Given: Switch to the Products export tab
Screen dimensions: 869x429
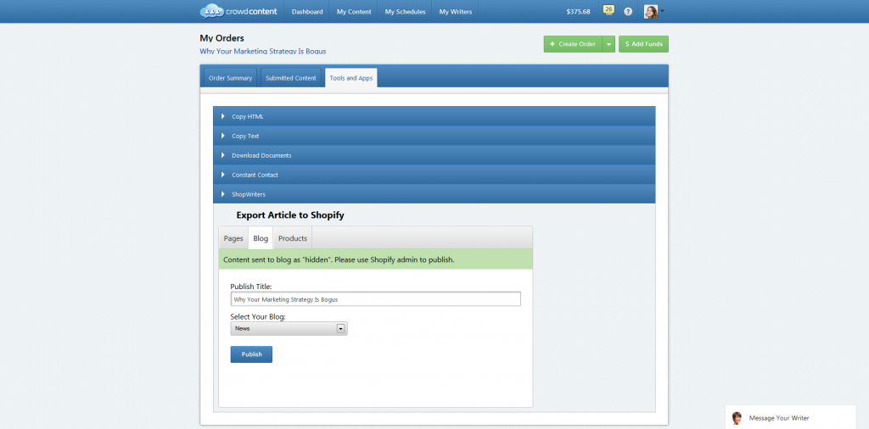Looking at the screenshot, I should 293,238.
